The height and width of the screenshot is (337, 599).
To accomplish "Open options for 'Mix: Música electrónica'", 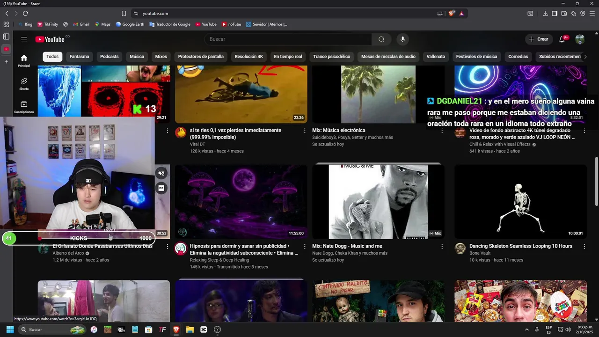I will point(442,131).
